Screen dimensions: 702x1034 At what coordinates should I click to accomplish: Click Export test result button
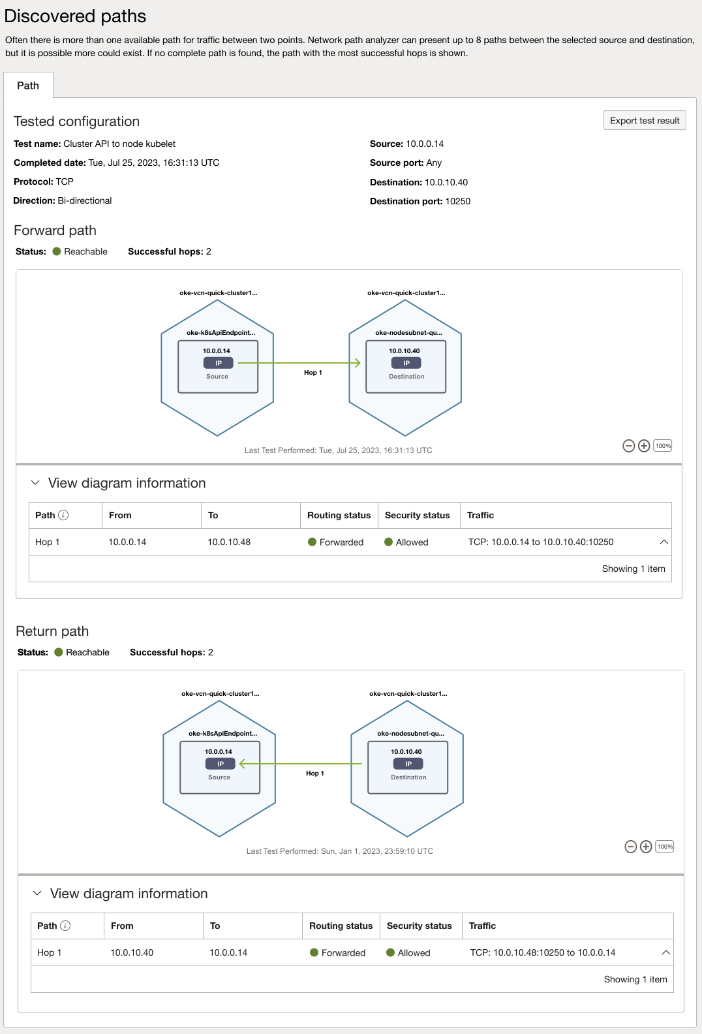coord(644,121)
